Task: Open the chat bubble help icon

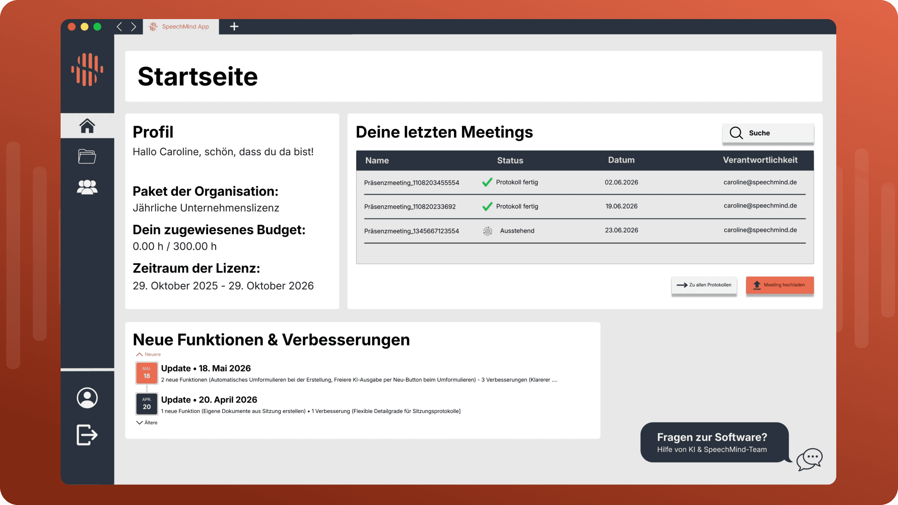Action: tap(809, 459)
